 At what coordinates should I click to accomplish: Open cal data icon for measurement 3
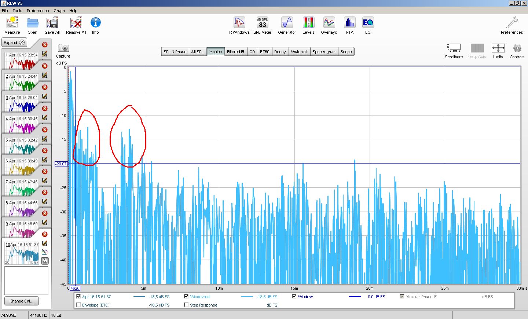pos(45,96)
